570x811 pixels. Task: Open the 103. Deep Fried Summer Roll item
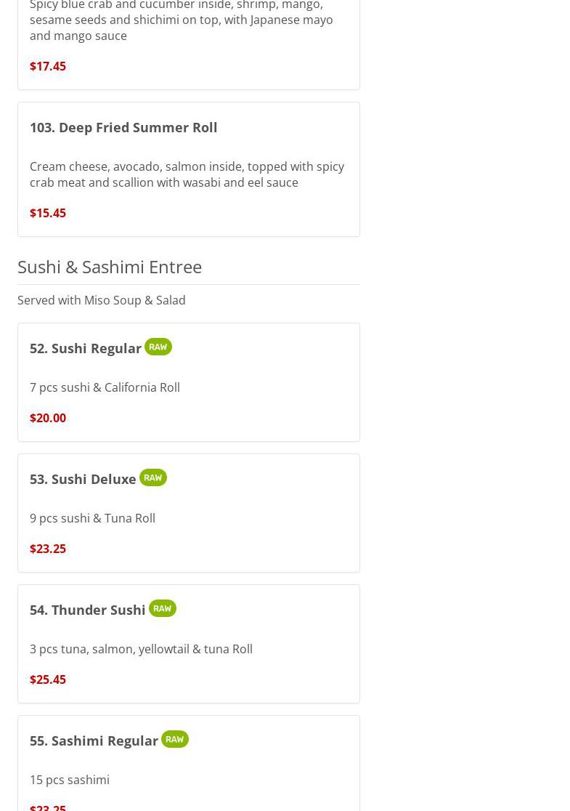(x=123, y=127)
